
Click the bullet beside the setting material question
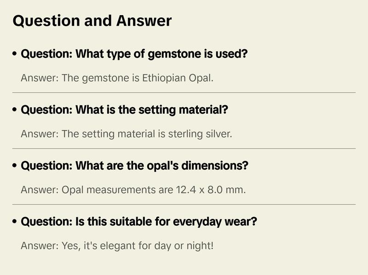tap(15, 110)
